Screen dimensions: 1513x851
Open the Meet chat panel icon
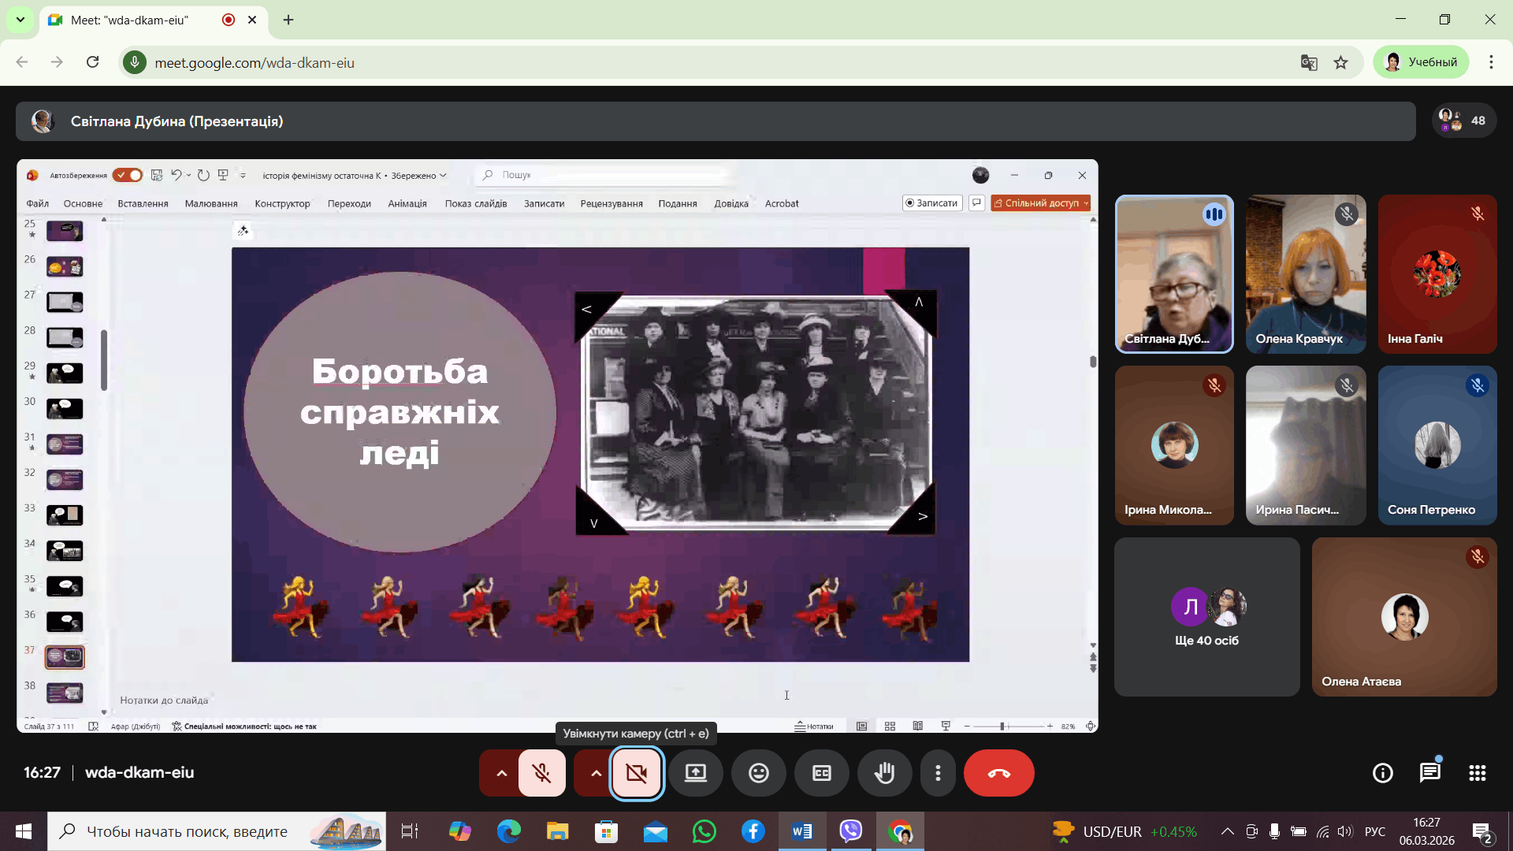[x=1429, y=773]
